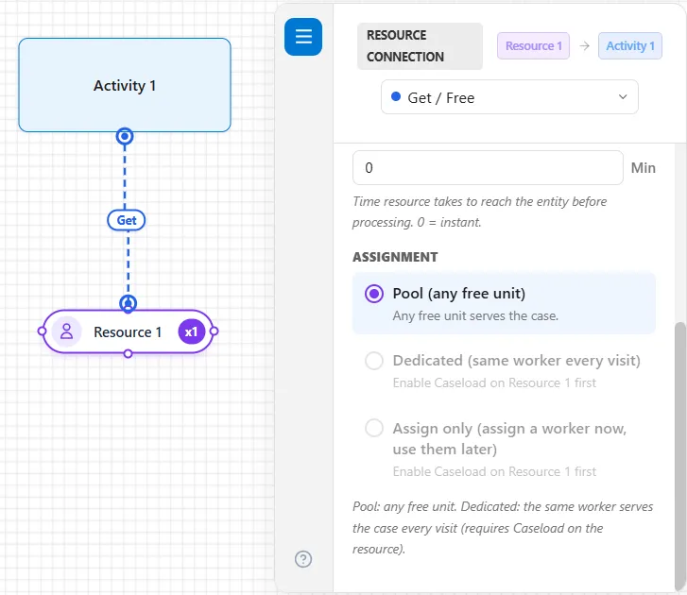This screenshot has height=595, width=687.
Task: Focus the travel time Min input field
Action: (488, 168)
